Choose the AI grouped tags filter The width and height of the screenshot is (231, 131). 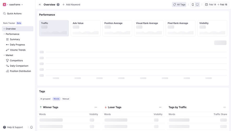click(x=45, y=99)
